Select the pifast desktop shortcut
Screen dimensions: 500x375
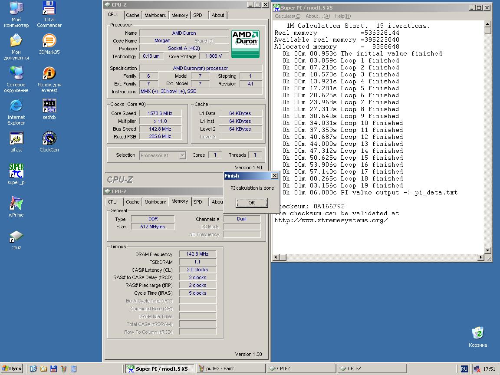pyautogui.click(x=16, y=141)
